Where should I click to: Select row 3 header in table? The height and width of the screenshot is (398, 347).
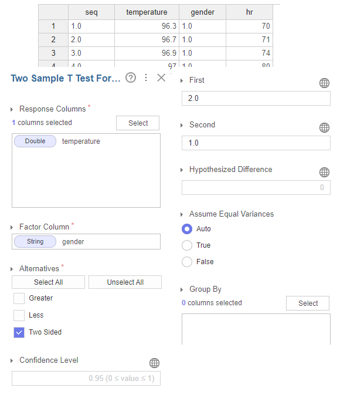pos(53,53)
